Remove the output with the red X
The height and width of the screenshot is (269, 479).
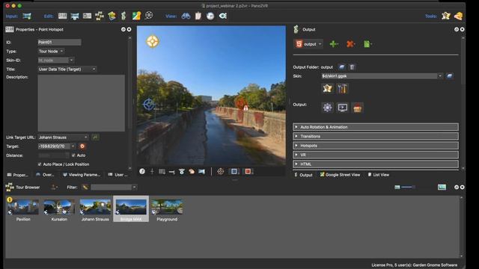click(x=350, y=44)
